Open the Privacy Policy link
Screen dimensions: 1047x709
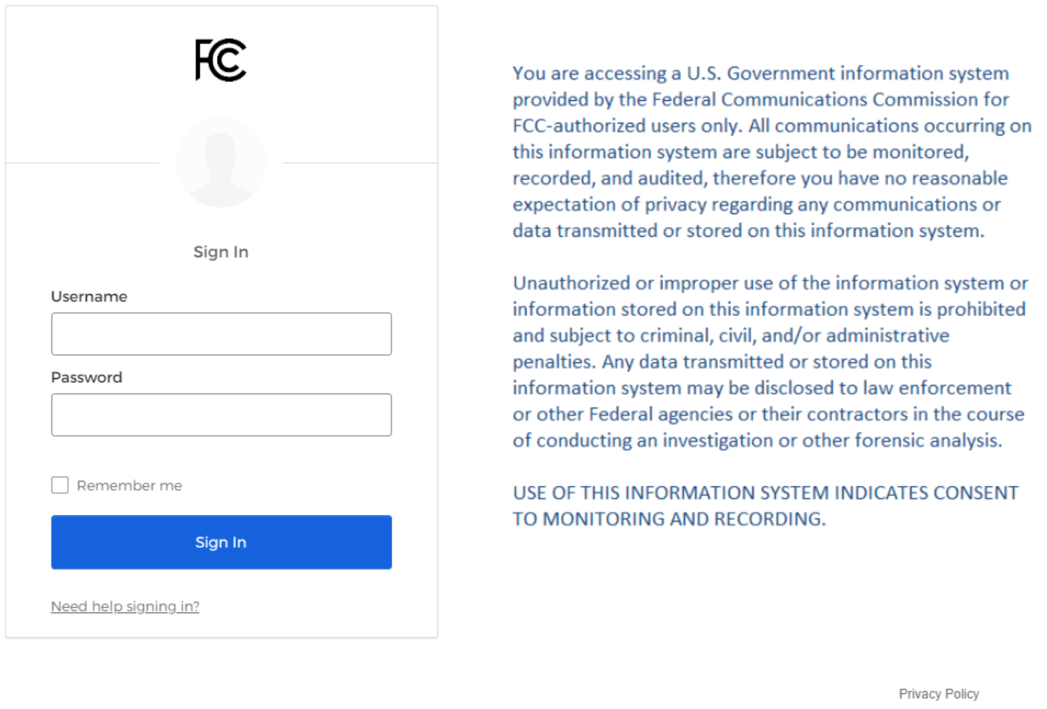pos(938,694)
